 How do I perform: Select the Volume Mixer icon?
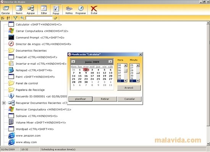(x=11, y=122)
